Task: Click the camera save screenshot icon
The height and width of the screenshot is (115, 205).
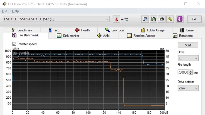Action: pyautogui.click(x=162, y=19)
